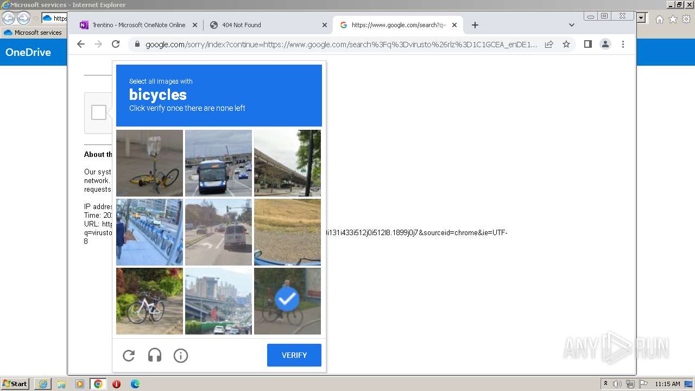This screenshot has height=391, width=695.
Task: Reload the Google page in Chrome
Action: [116, 45]
